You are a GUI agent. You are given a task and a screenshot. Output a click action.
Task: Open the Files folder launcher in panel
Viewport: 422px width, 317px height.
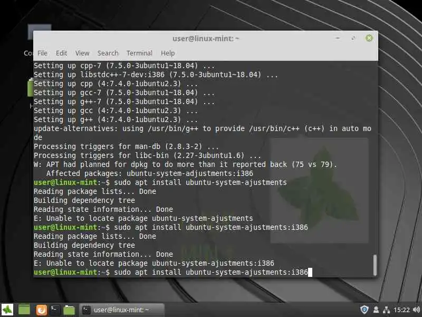(69, 310)
